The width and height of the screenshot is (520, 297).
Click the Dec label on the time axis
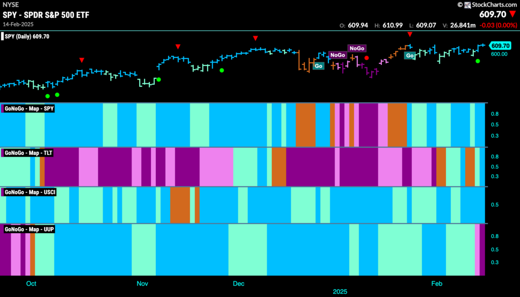239,284
